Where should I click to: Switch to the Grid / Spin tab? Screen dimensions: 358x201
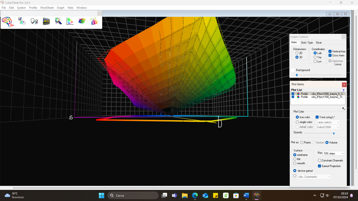(307, 42)
